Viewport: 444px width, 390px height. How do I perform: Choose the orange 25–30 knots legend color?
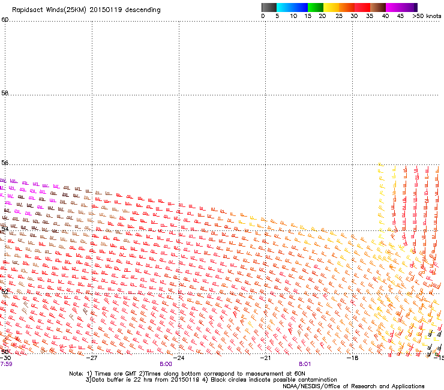click(347, 7)
